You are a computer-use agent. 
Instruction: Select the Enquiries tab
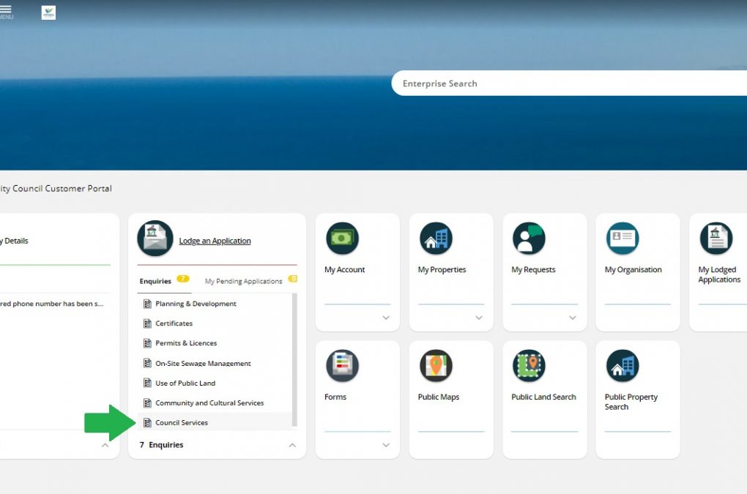click(155, 281)
